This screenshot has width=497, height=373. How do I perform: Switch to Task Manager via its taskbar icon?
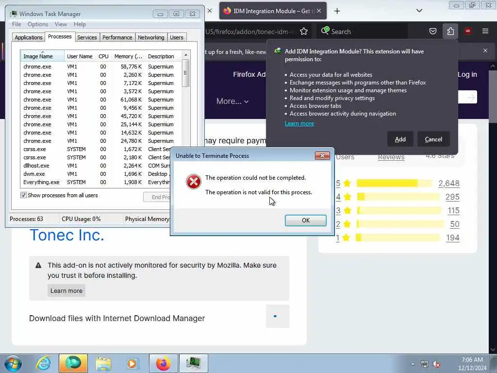194,363
